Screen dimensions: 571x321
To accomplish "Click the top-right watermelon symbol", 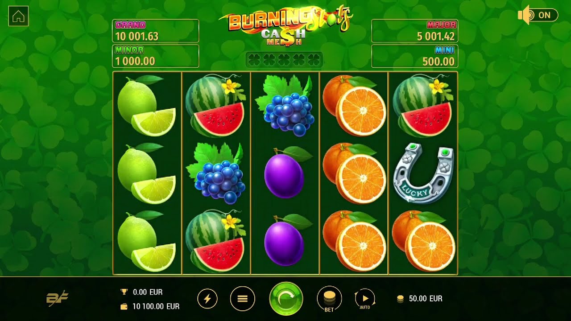I will click(423, 105).
